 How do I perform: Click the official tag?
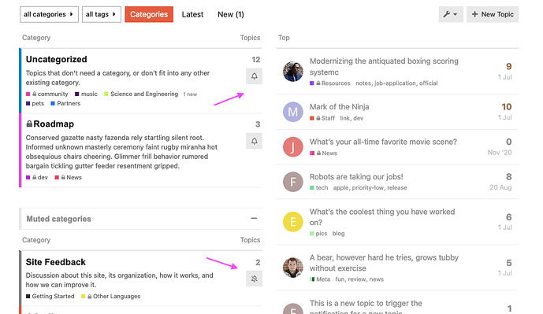[x=429, y=83]
